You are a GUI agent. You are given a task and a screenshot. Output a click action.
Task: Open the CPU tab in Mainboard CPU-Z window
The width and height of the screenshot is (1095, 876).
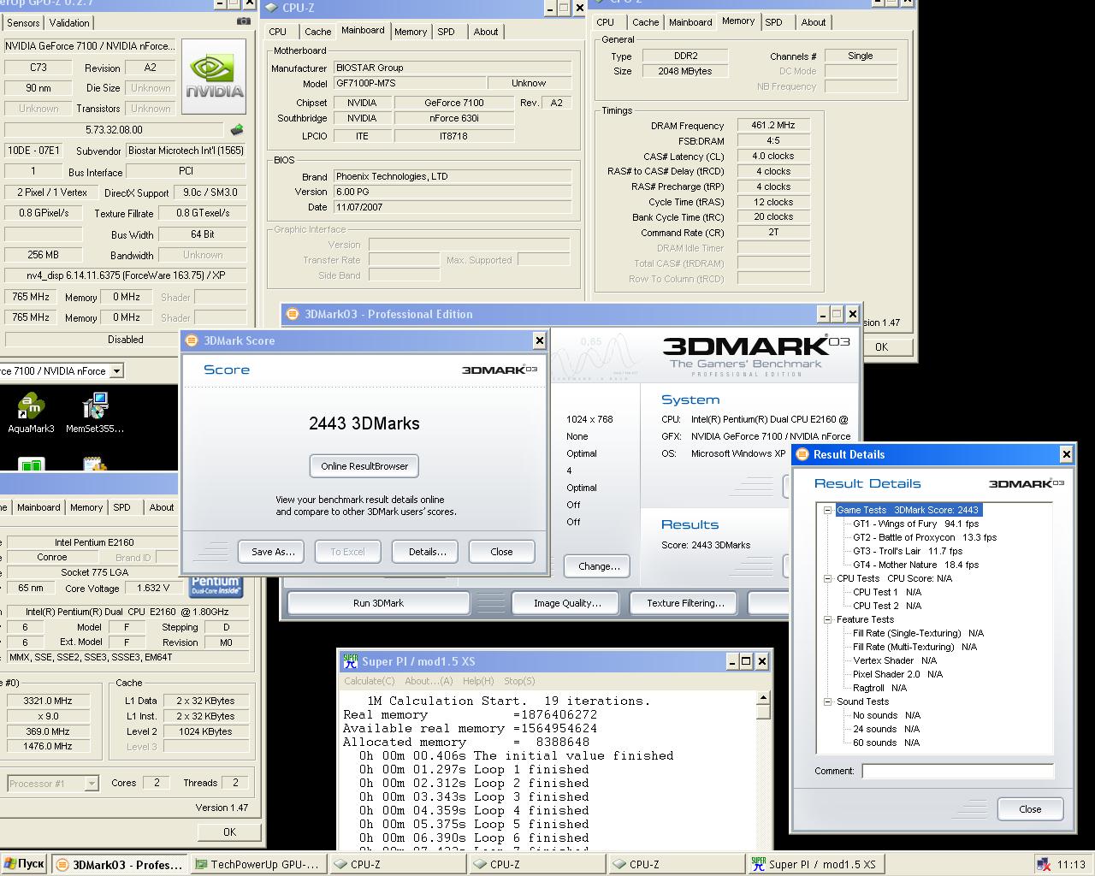click(278, 32)
